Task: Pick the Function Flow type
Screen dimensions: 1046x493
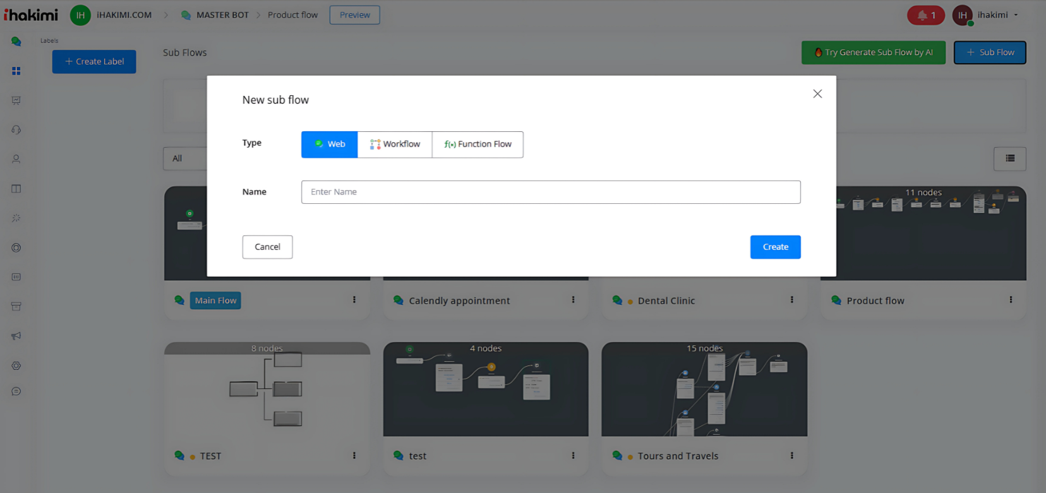Action: point(478,144)
